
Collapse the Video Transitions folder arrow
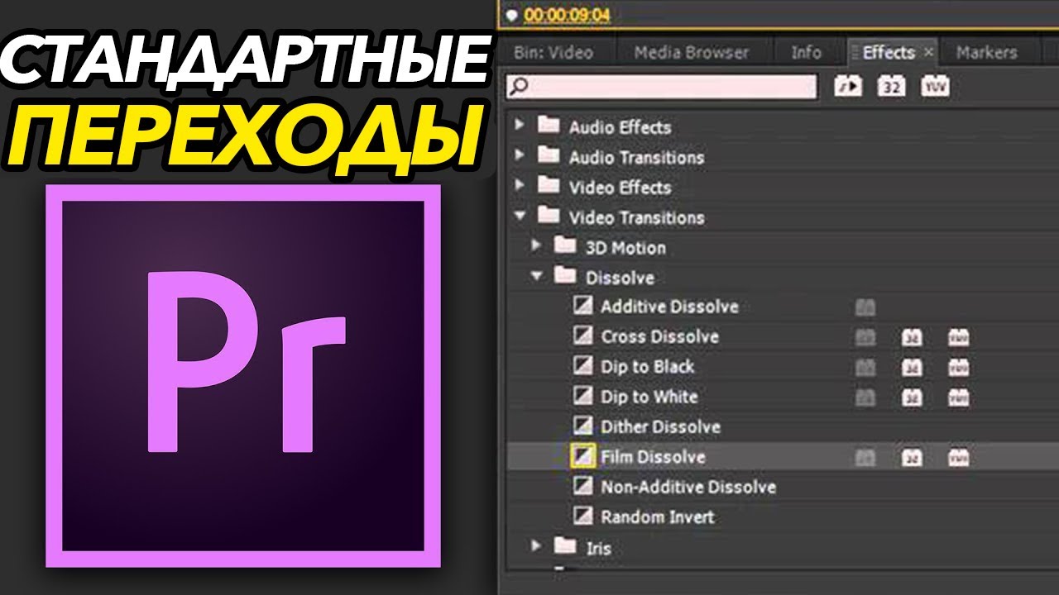pos(520,216)
